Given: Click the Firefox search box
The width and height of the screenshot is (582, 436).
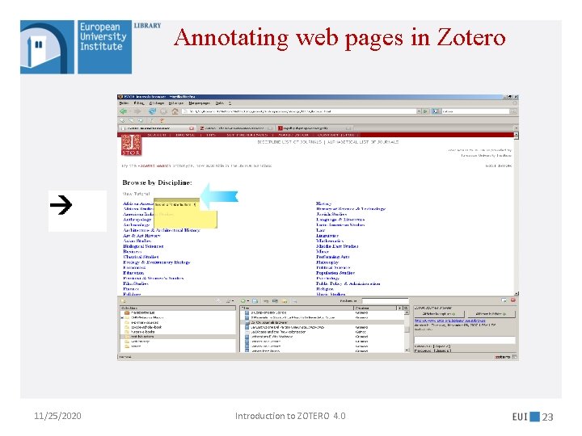Looking at the screenshot, I should click(474, 111).
